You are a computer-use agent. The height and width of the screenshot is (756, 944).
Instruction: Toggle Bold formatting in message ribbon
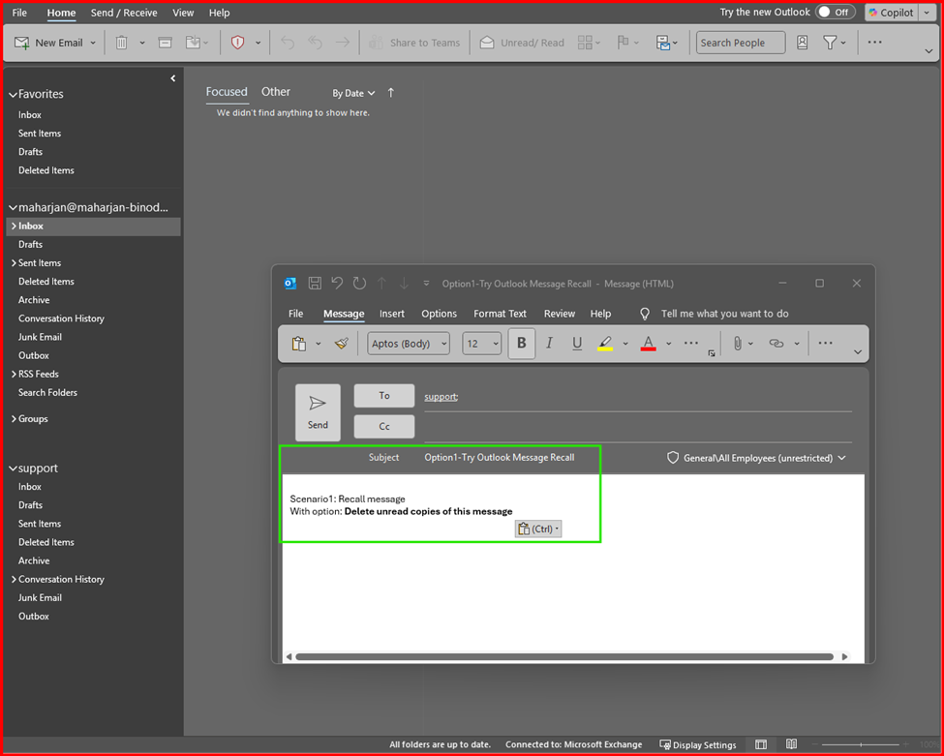pos(522,344)
